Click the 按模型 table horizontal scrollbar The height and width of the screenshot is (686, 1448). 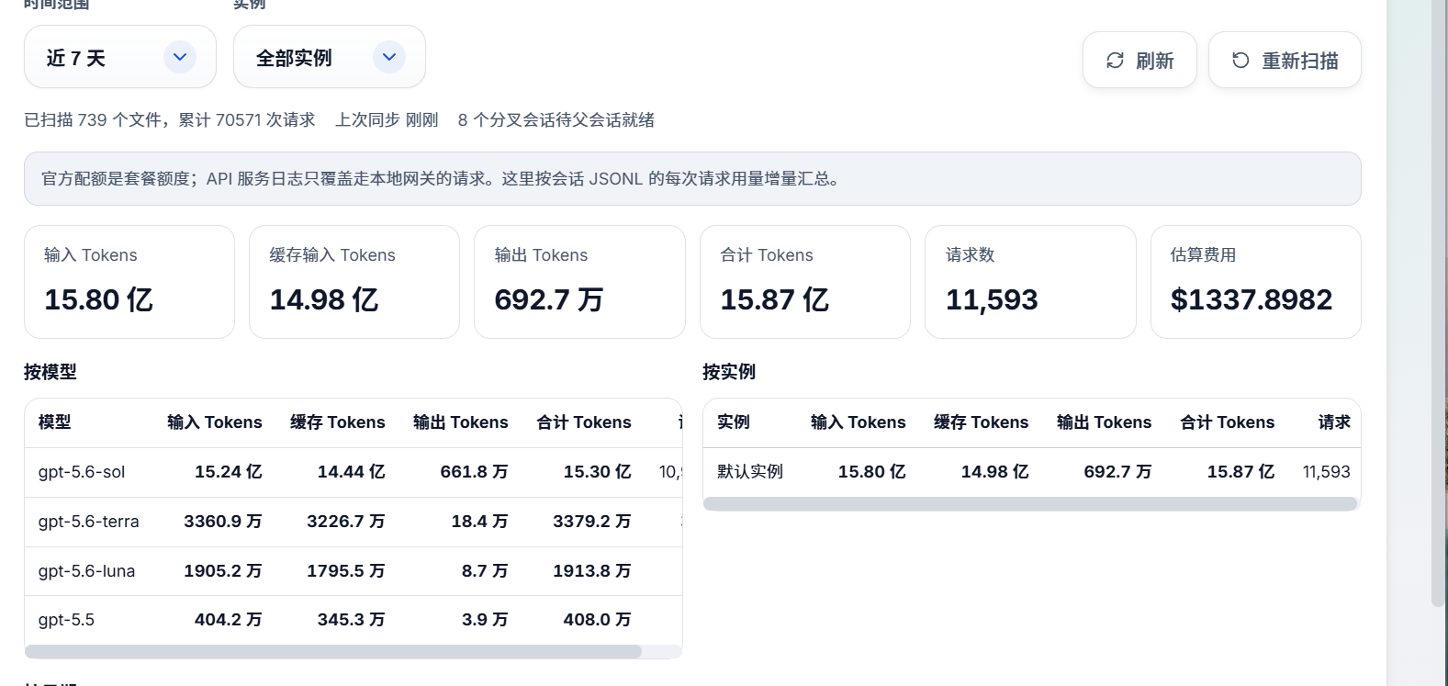point(333,651)
